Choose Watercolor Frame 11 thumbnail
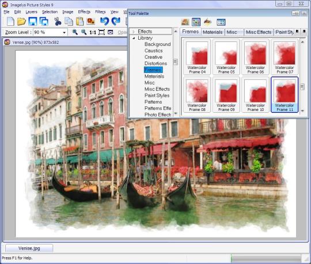Viewport: 311px width, 264px height. [285, 95]
